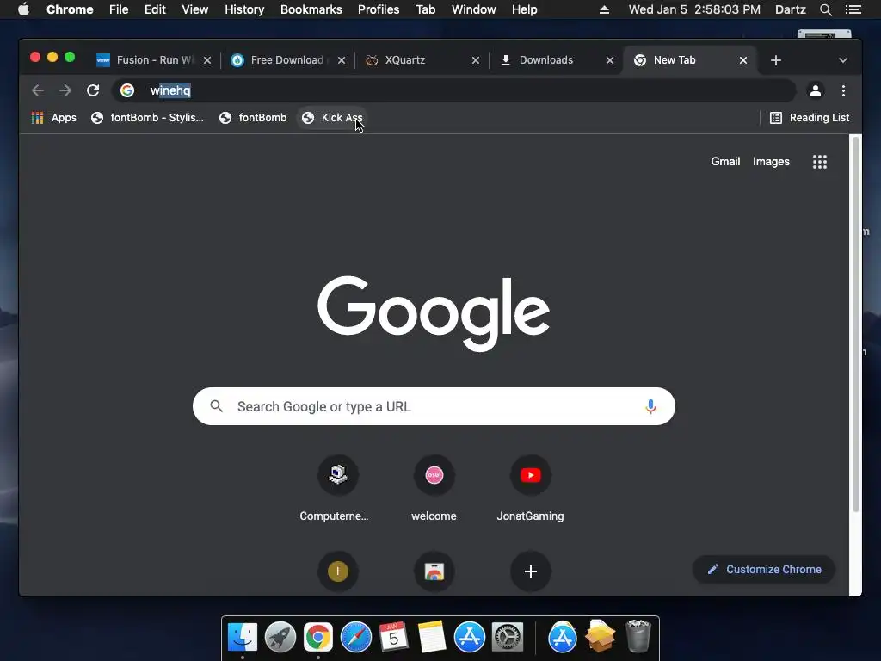Start voice search with the microphone icon

[x=650, y=406]
